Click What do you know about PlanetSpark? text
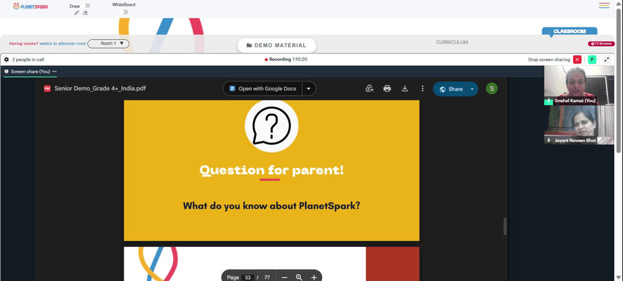623x281 pixels. [x=272, y=206]
